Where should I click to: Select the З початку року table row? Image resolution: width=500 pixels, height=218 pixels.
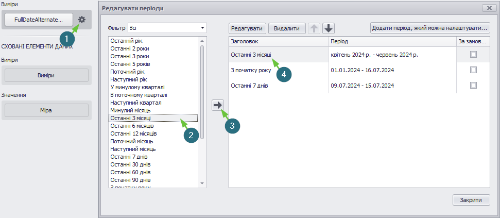(359, 70)
